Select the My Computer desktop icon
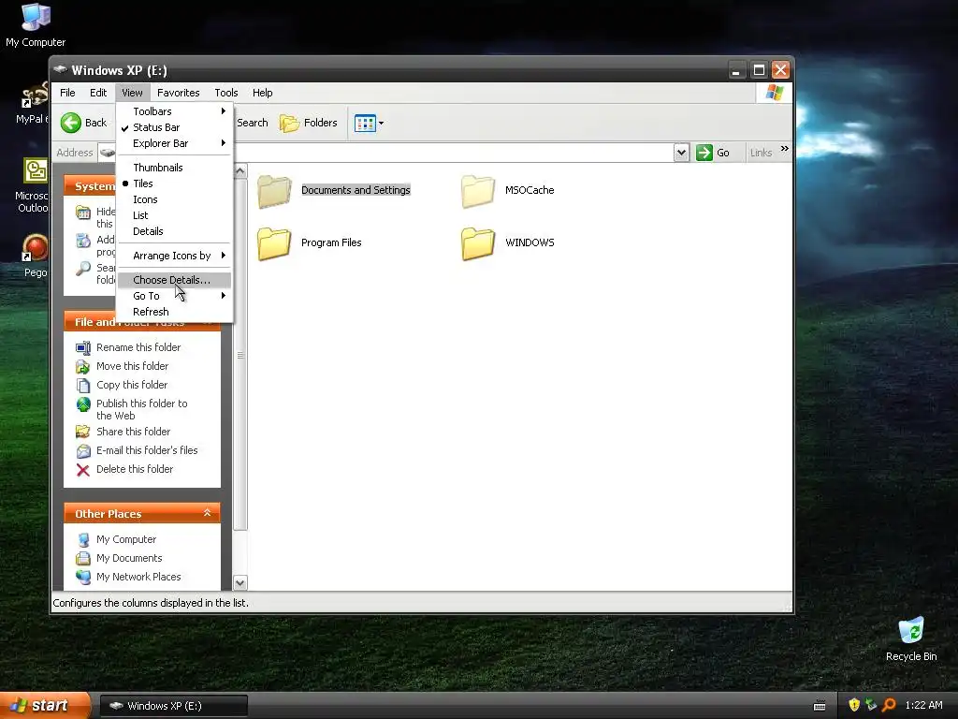This screenshot has height=719, width=958. click(x=36, y=17)
